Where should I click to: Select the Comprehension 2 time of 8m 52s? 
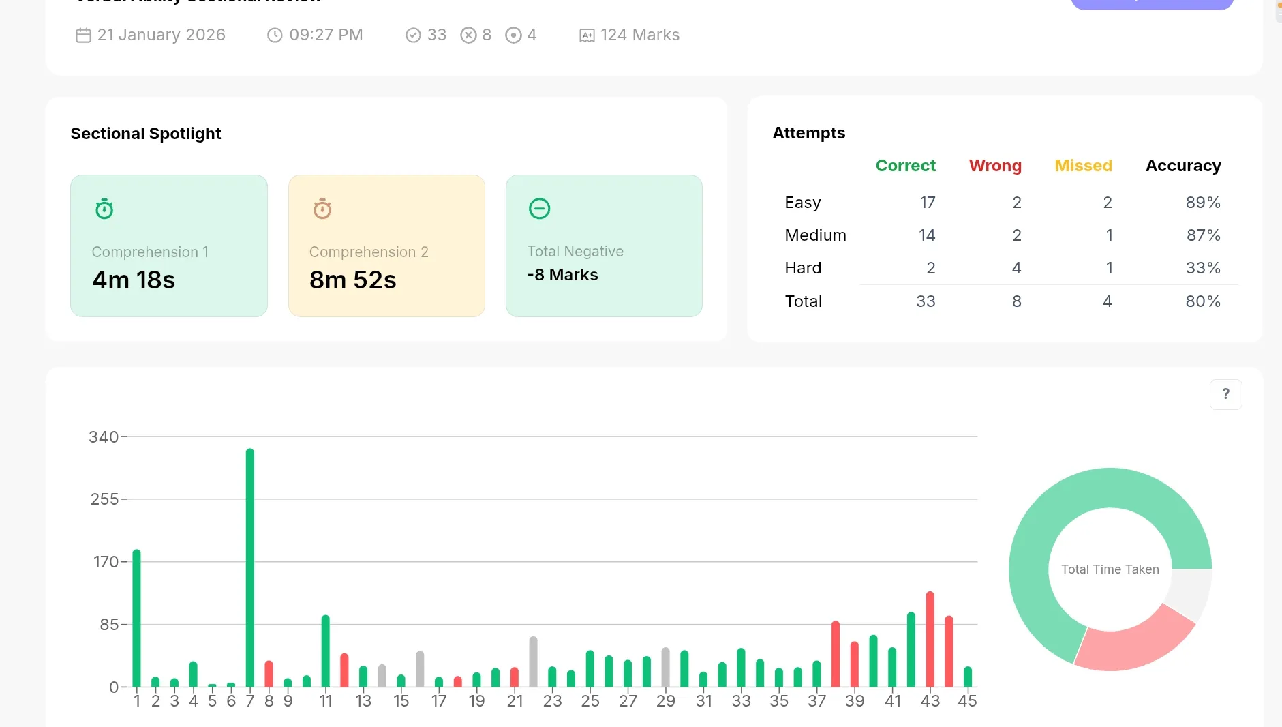pos(353,280)
